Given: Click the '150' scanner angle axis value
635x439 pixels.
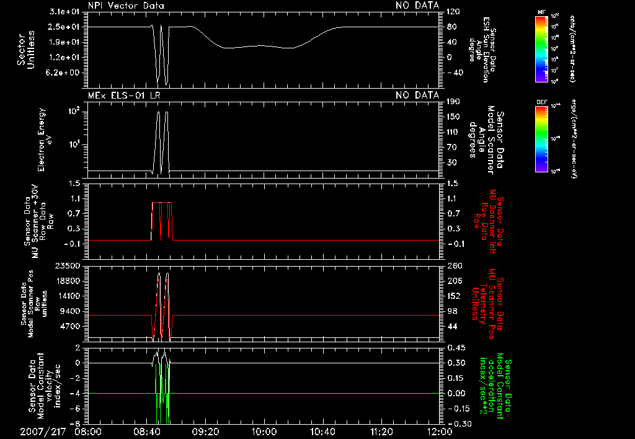Looking at the screenshot, I should (x=453, y=117).
